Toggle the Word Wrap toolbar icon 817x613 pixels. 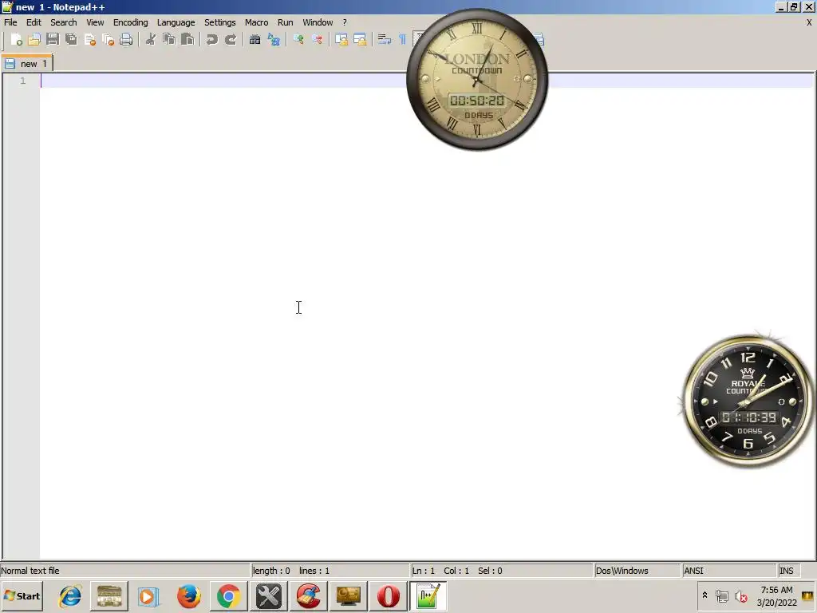pyautogui.click(x=385, y=40)
